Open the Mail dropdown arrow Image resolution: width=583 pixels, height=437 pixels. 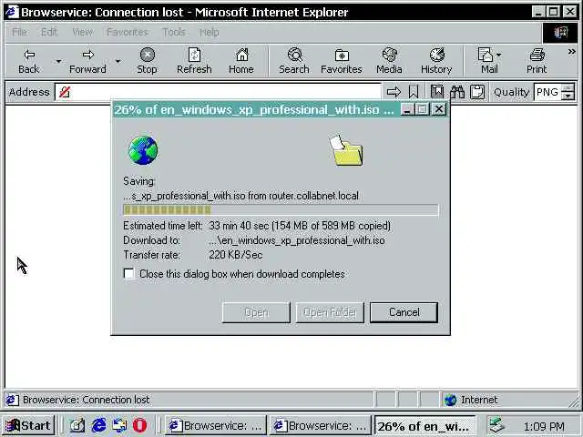pyautogui.click(x=499, y=56)
